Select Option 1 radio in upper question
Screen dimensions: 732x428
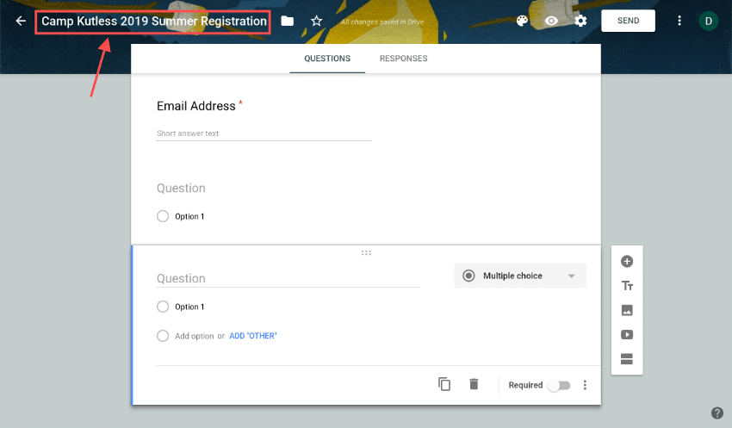coord(163,216)
